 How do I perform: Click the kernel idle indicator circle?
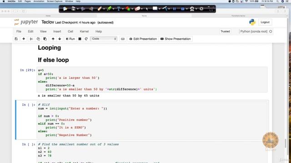[x=271, y=31]
